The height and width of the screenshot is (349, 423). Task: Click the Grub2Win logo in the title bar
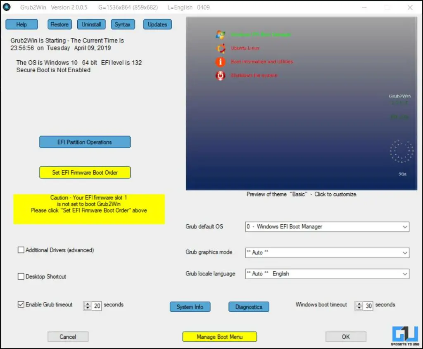pos(7,7)
